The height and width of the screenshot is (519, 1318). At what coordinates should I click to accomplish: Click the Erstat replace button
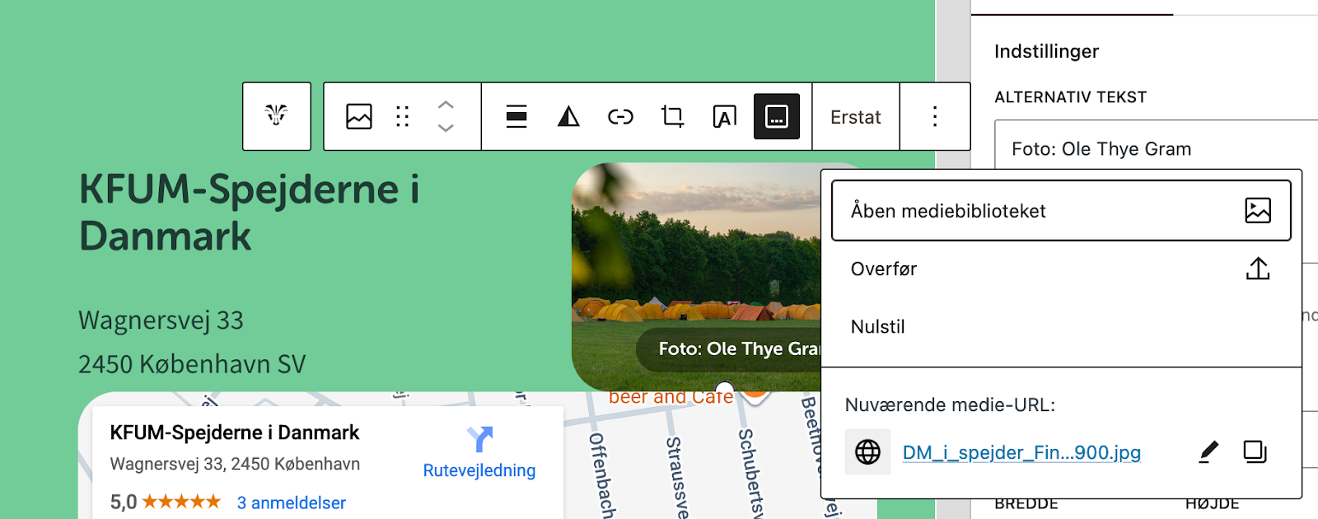tap(855, 117)
